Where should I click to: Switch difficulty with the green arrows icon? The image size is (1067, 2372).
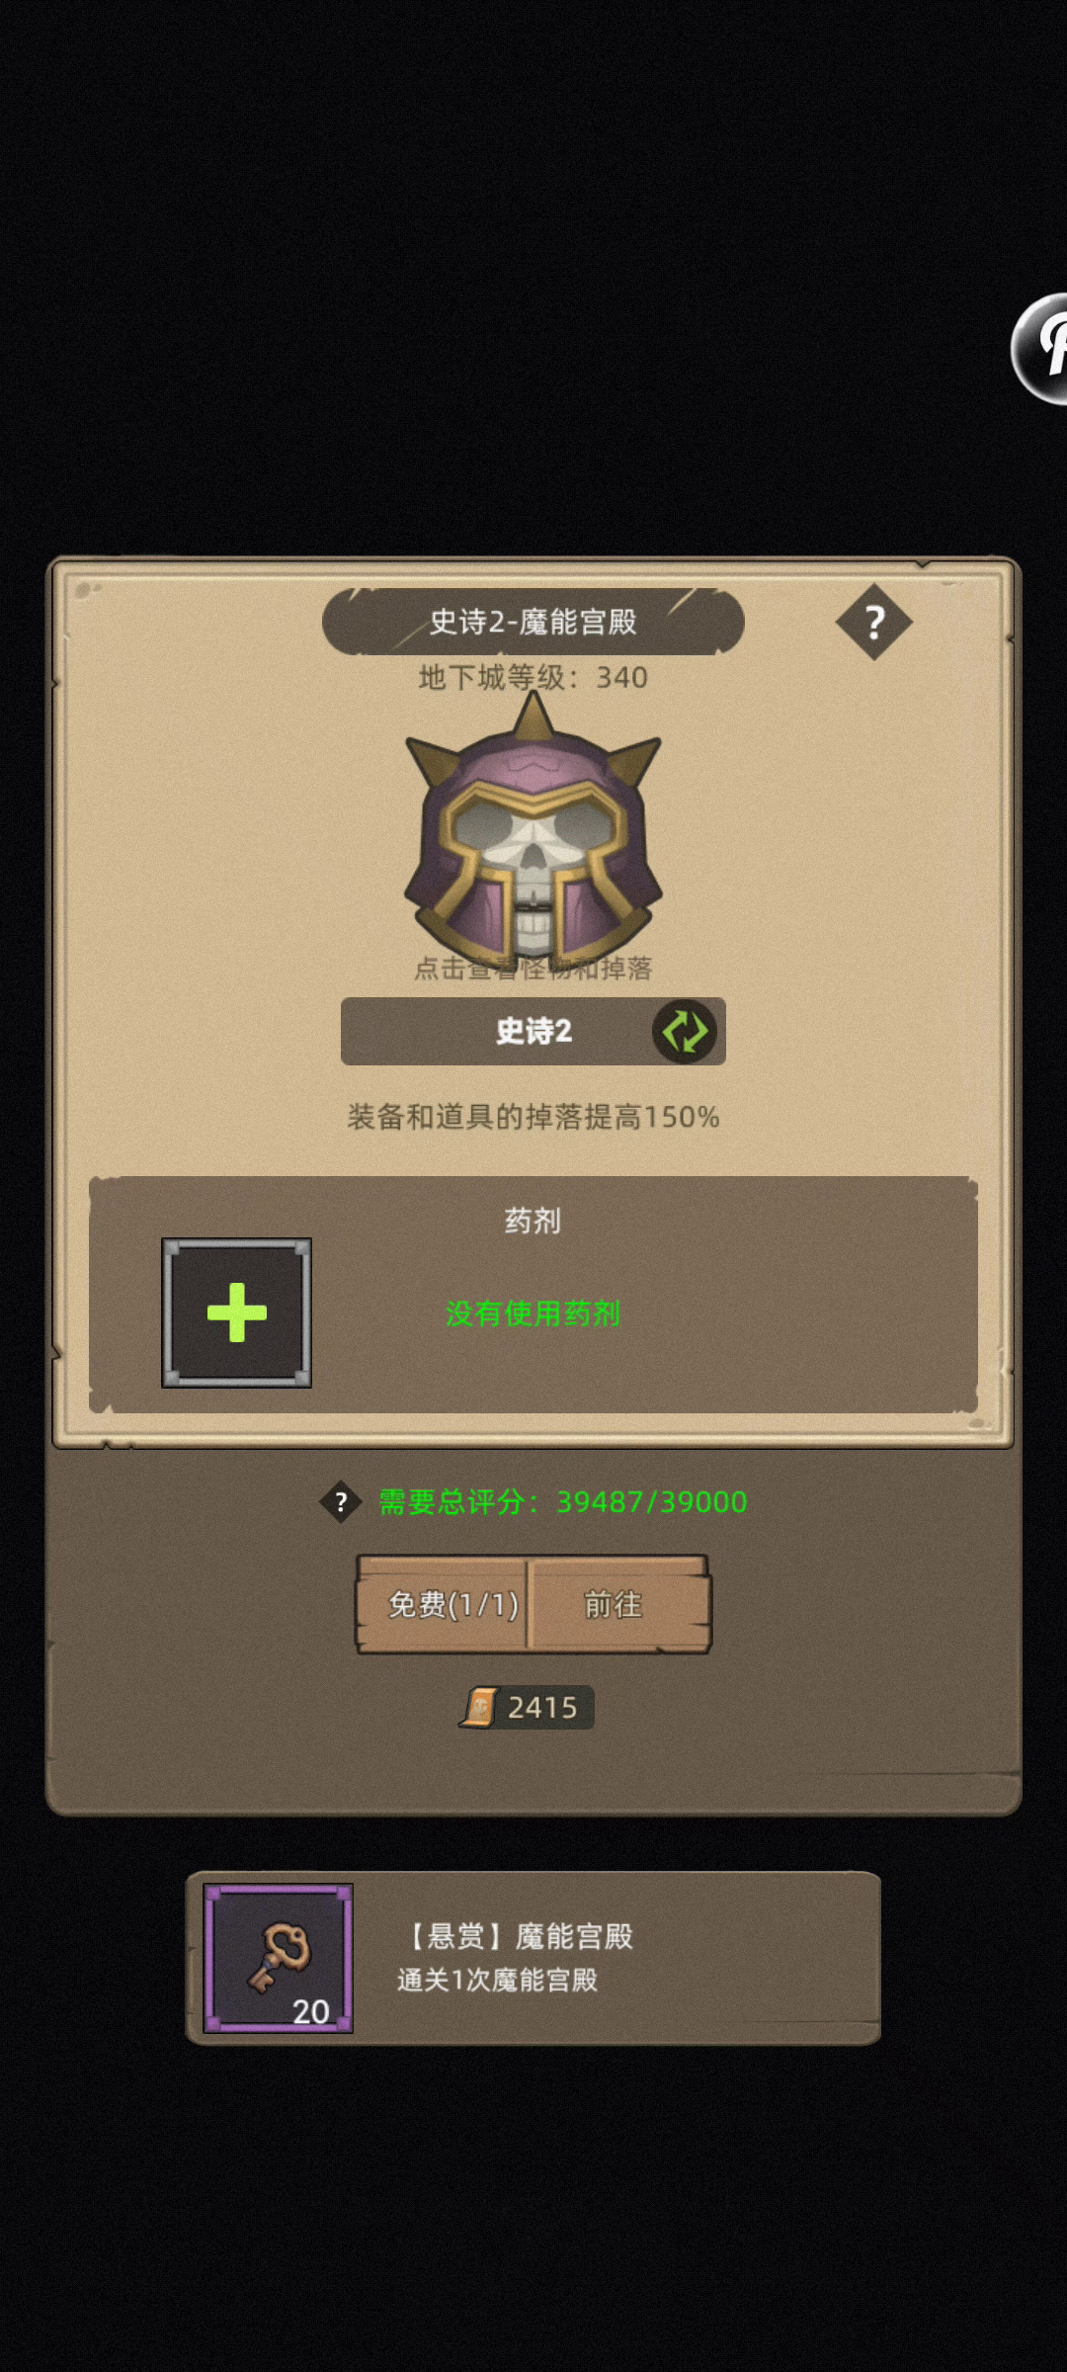point(685,1031)
